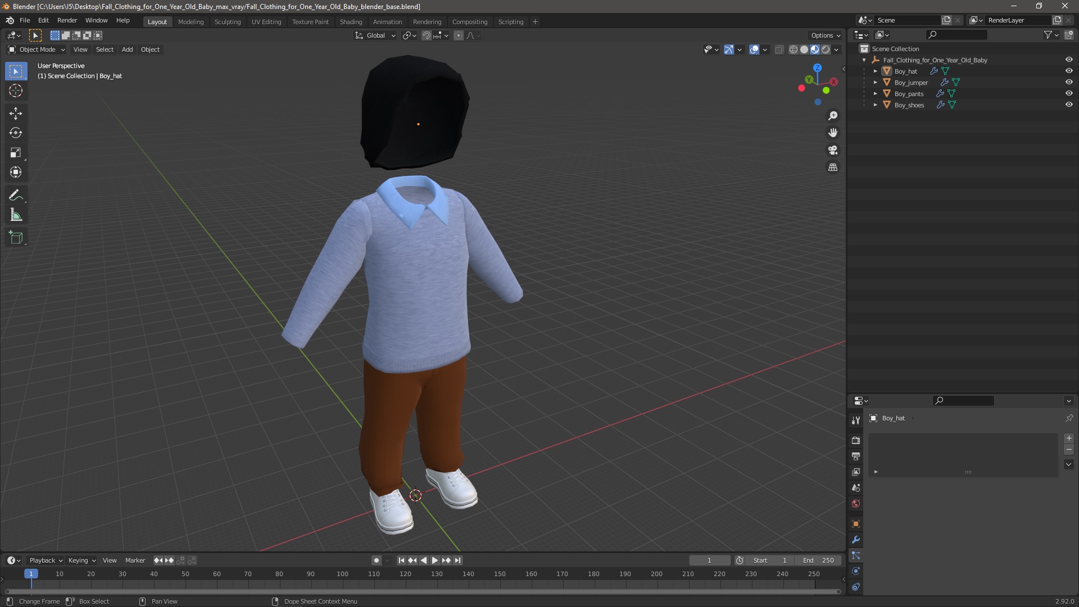Click the Options button in header
Screen dimensions: 1079x607
click(825, 35)
